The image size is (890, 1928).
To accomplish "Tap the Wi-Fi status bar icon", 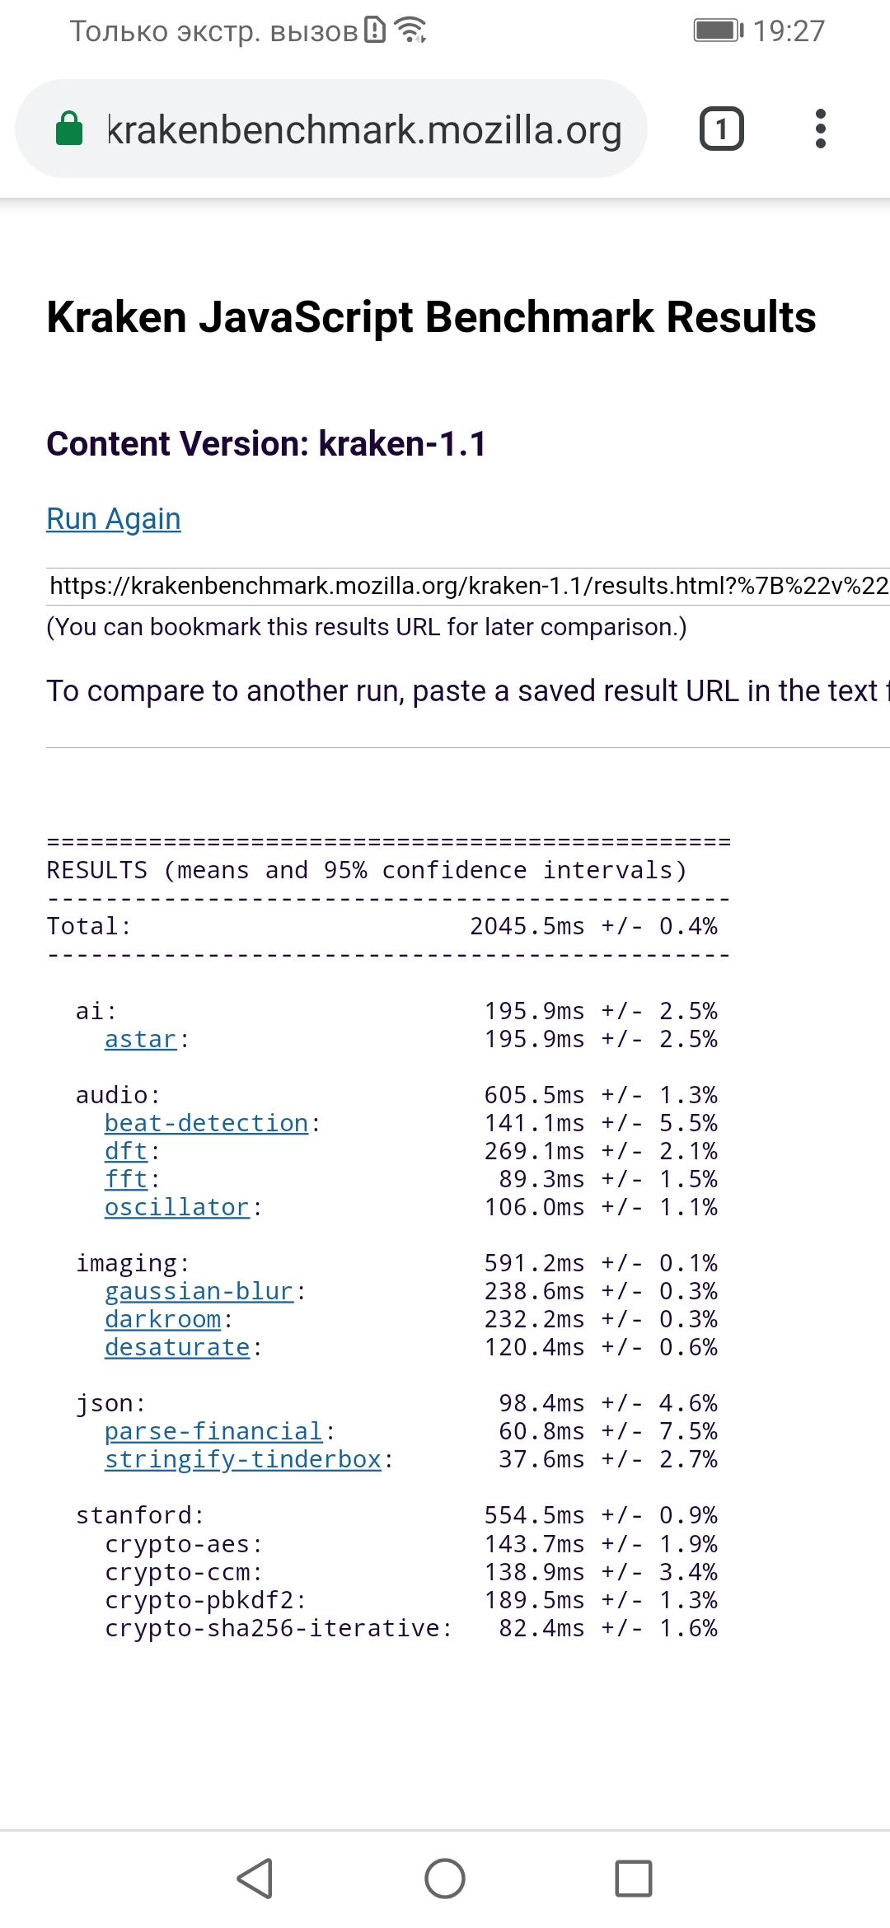I will [410, 30].
